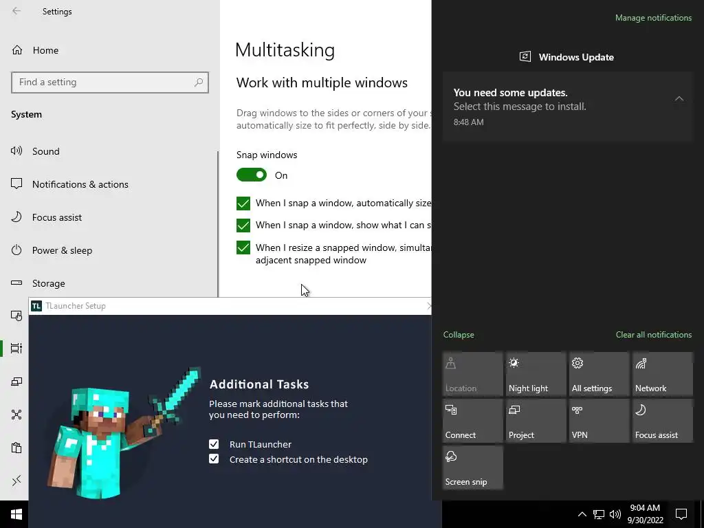Uncheck 'When I snap a window, show what'
The height and width of the screenshot is (528, 704).
pyautogui.click(x=243, y=225)
